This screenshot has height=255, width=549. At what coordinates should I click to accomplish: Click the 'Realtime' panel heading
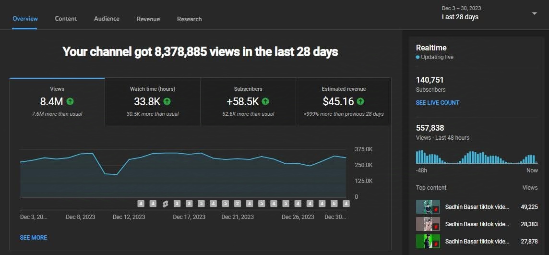[431, 48]
